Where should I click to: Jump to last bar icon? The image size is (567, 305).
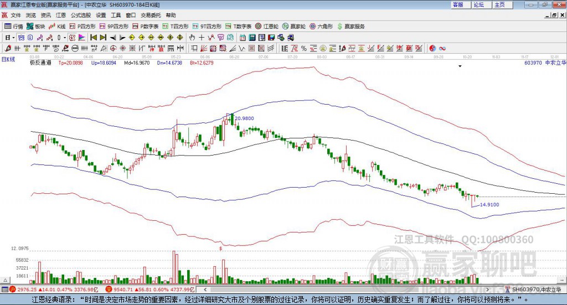tap(103, 38)
